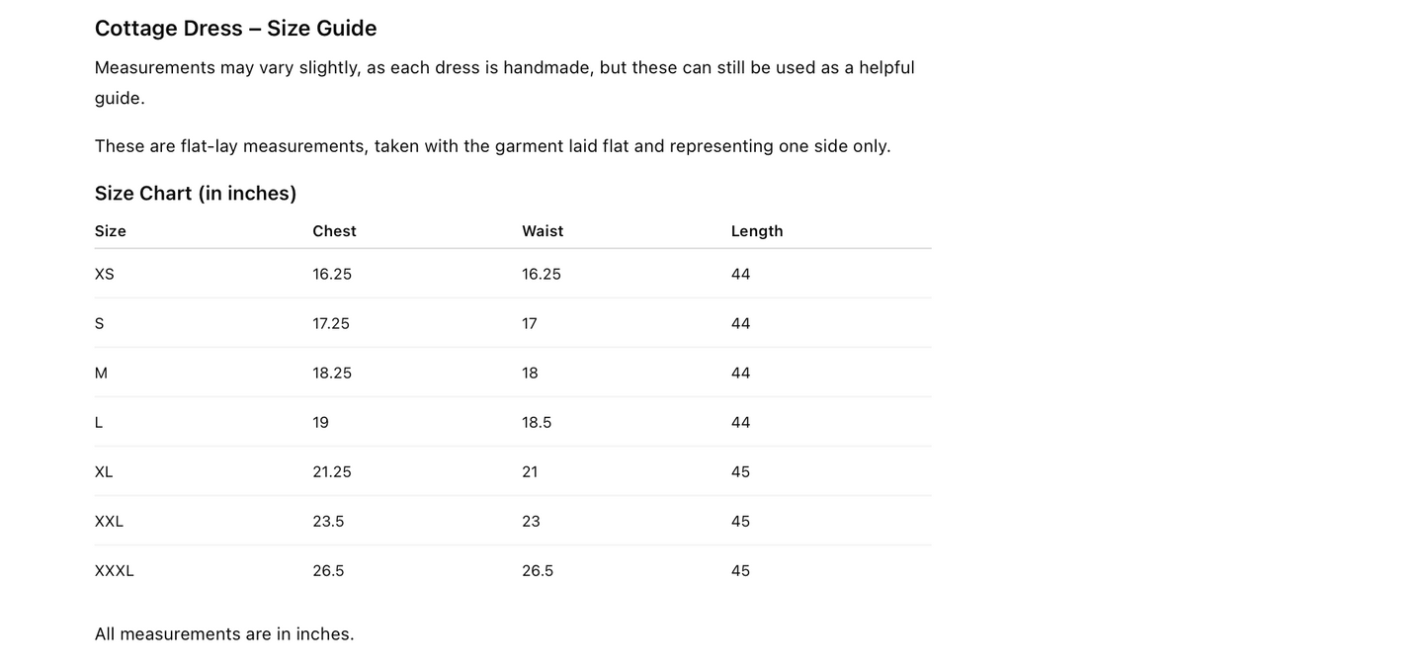
Task: Click length value 44 in M row
Action: [x=740, y=374]
